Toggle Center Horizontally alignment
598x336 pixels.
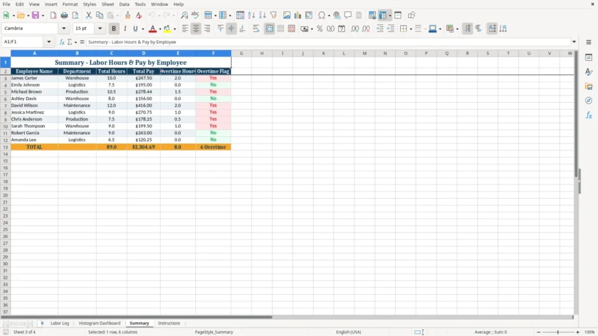pos(196,29)
